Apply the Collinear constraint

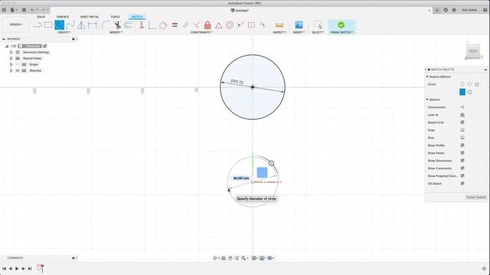[x=240, y=25]
